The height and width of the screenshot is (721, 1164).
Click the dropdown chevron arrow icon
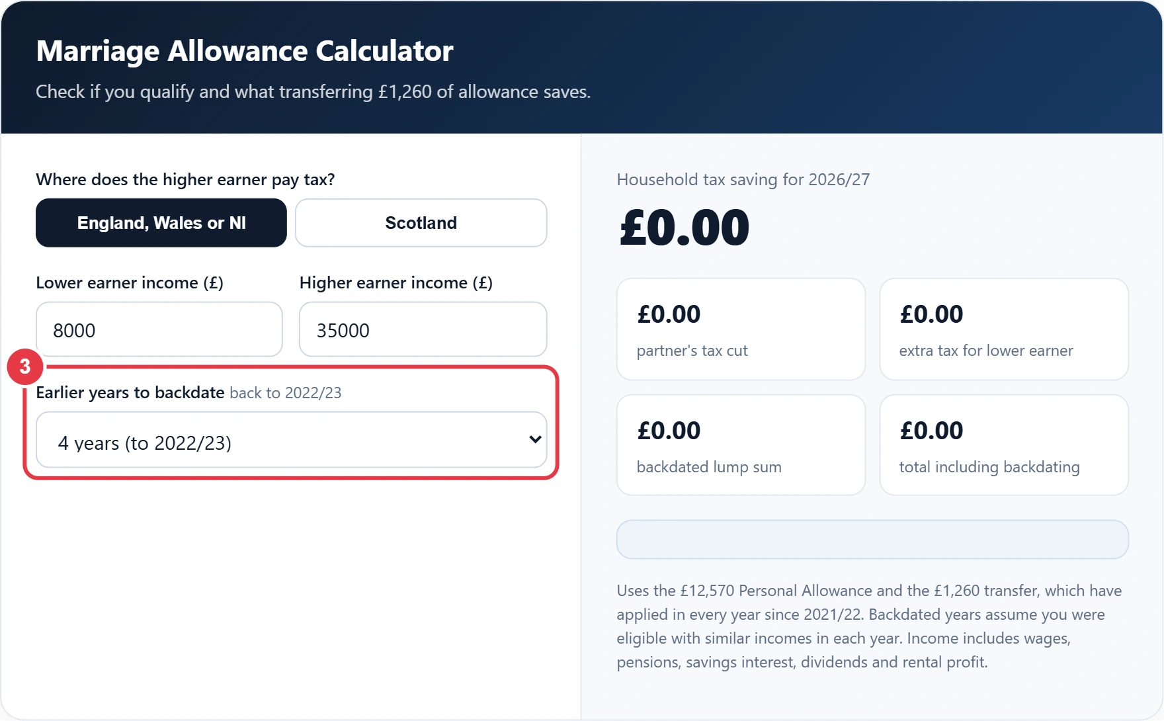click(x=536, y=440)
